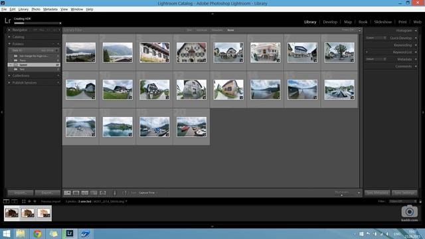The height and width of the screenshot is (239, 425).
Task: Open the File menu
Action: [x=4, y=9]
